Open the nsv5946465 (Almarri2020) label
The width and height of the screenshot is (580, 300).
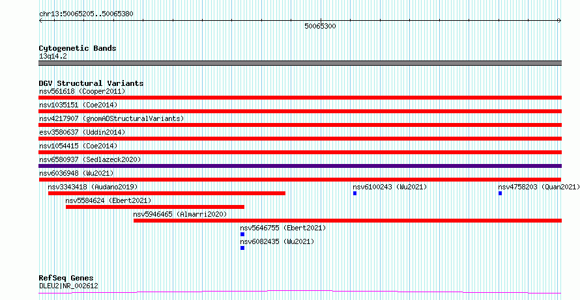(x=180, y=214)
